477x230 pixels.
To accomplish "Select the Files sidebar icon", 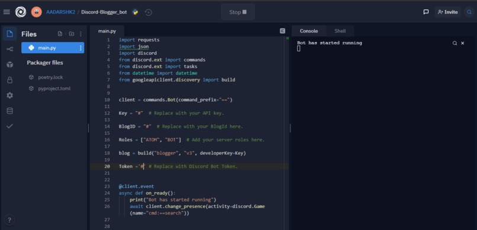I will tap(9, 34).
